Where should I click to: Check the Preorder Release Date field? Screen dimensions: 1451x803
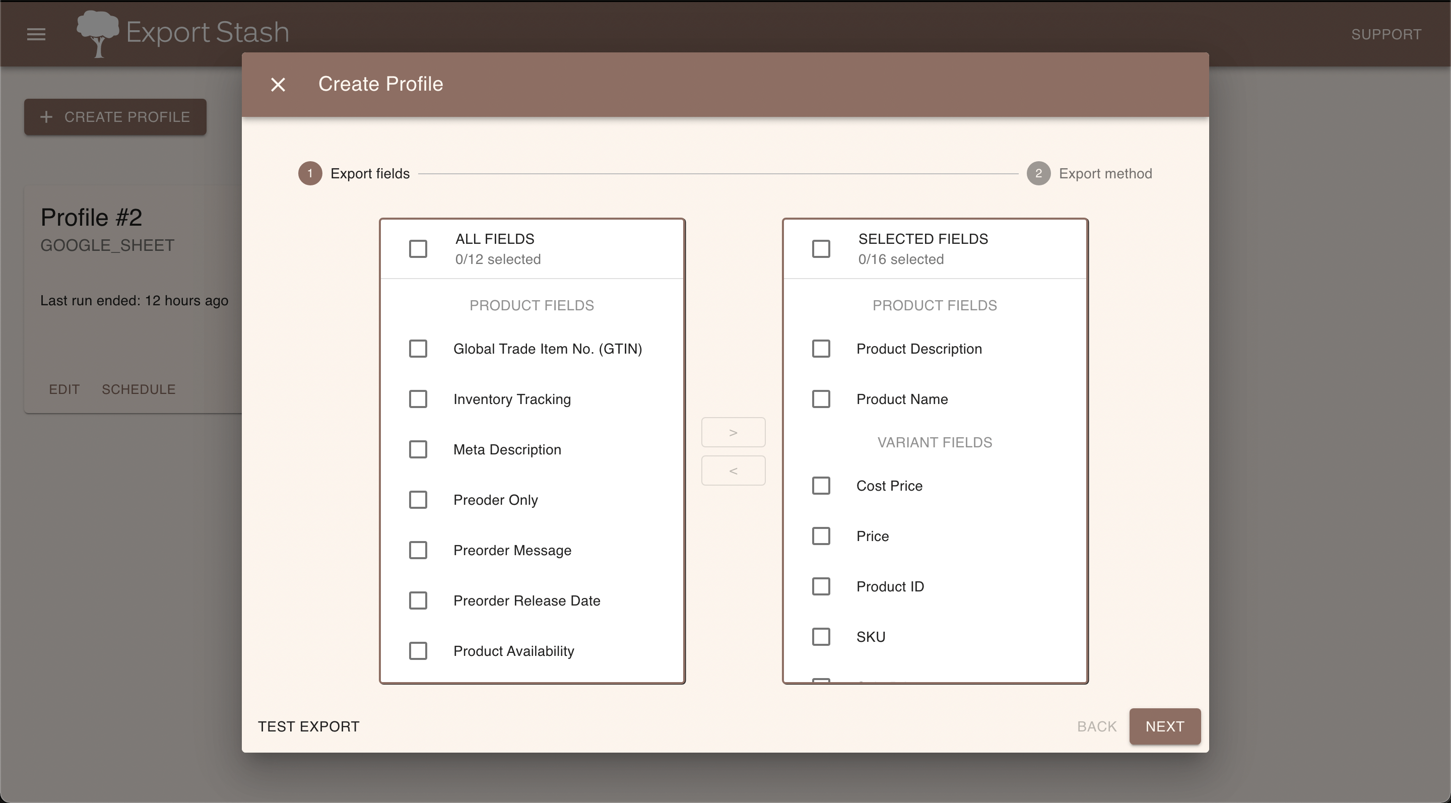(x=418, y=600)
